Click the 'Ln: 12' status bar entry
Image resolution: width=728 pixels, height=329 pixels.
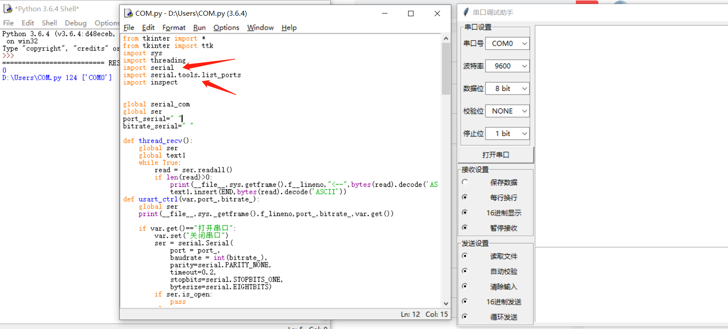point(410,314)
